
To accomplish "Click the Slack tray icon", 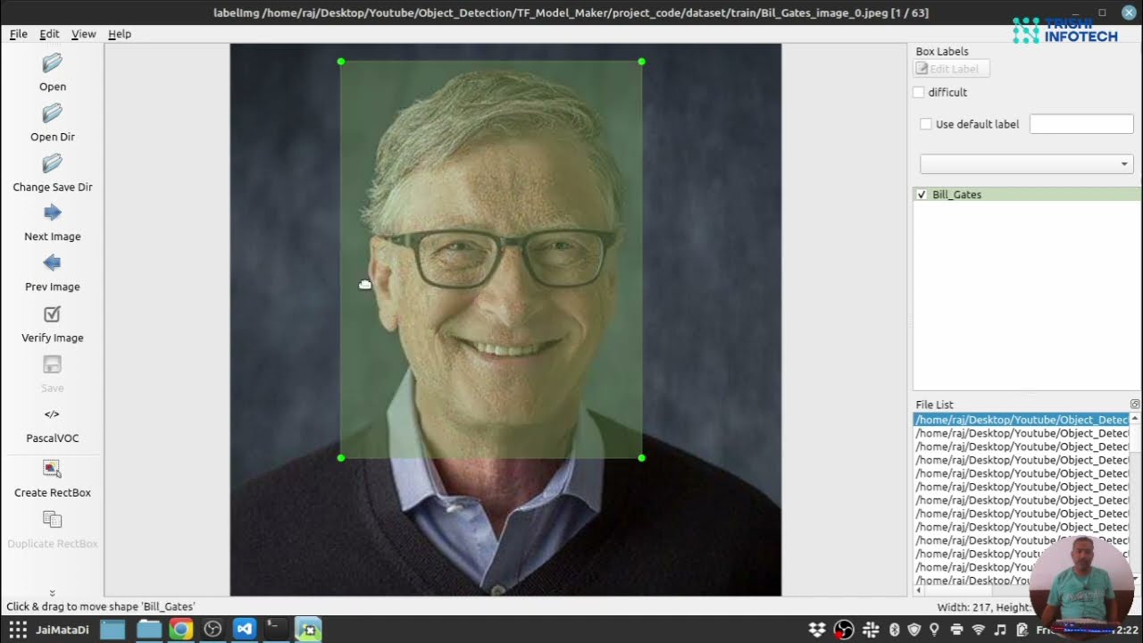I will tap(872, 630).
